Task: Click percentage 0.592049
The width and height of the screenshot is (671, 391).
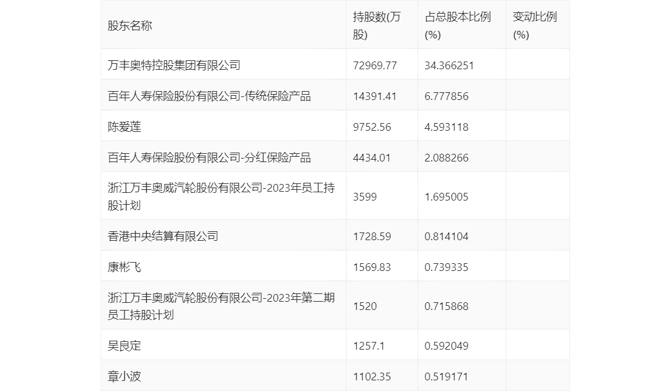Action: click(x=446, y=345)
